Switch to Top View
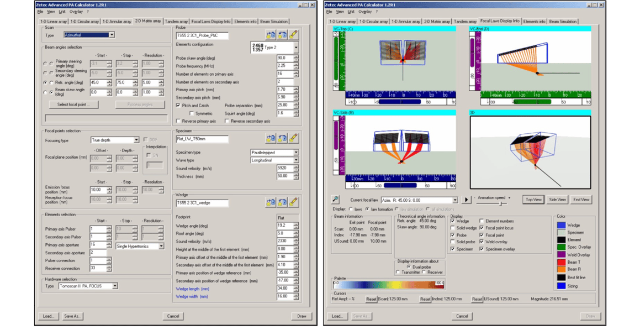The image size is (640, 335). click(x=533, y=200)
